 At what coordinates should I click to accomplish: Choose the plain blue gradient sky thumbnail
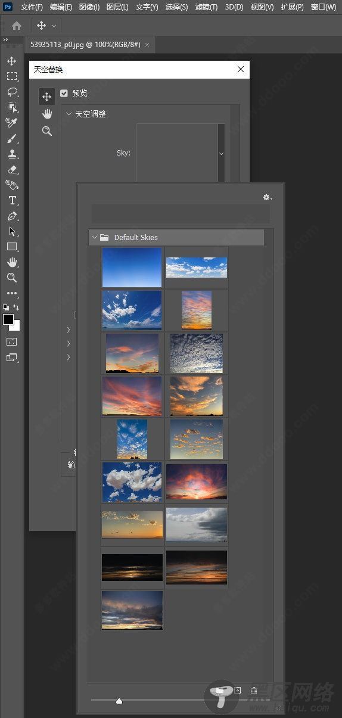click(132, 268)
